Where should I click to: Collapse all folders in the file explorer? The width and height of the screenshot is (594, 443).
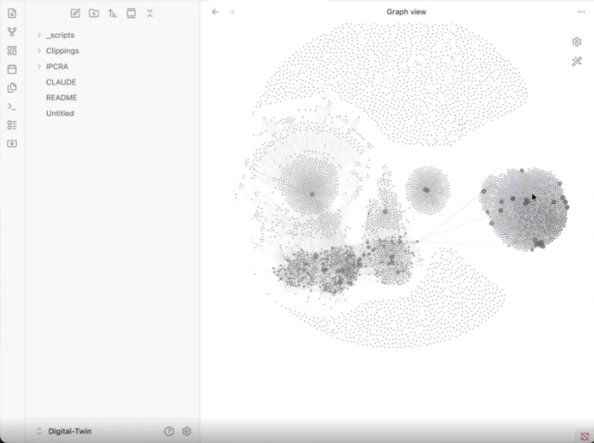tap(150, 13)
